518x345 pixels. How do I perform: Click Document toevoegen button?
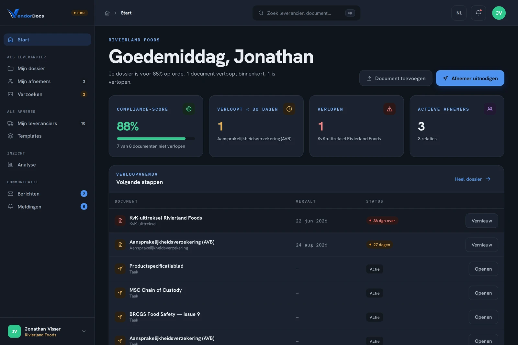(x=396, y=78)
